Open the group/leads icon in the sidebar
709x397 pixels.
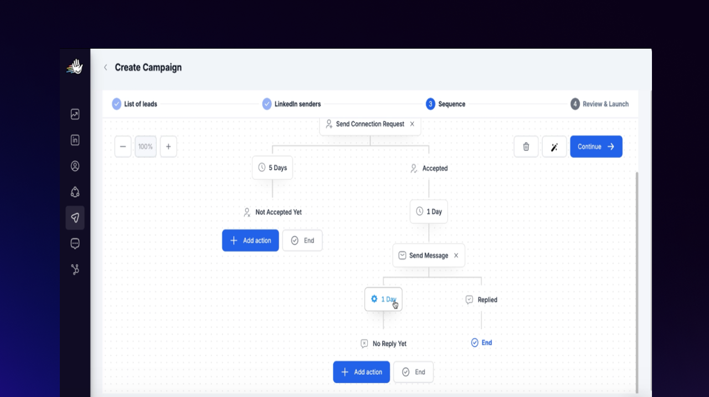click(75, 192)
